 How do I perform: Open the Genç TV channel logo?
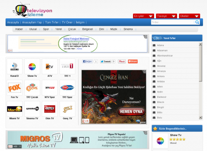click(x=67, y=109)
